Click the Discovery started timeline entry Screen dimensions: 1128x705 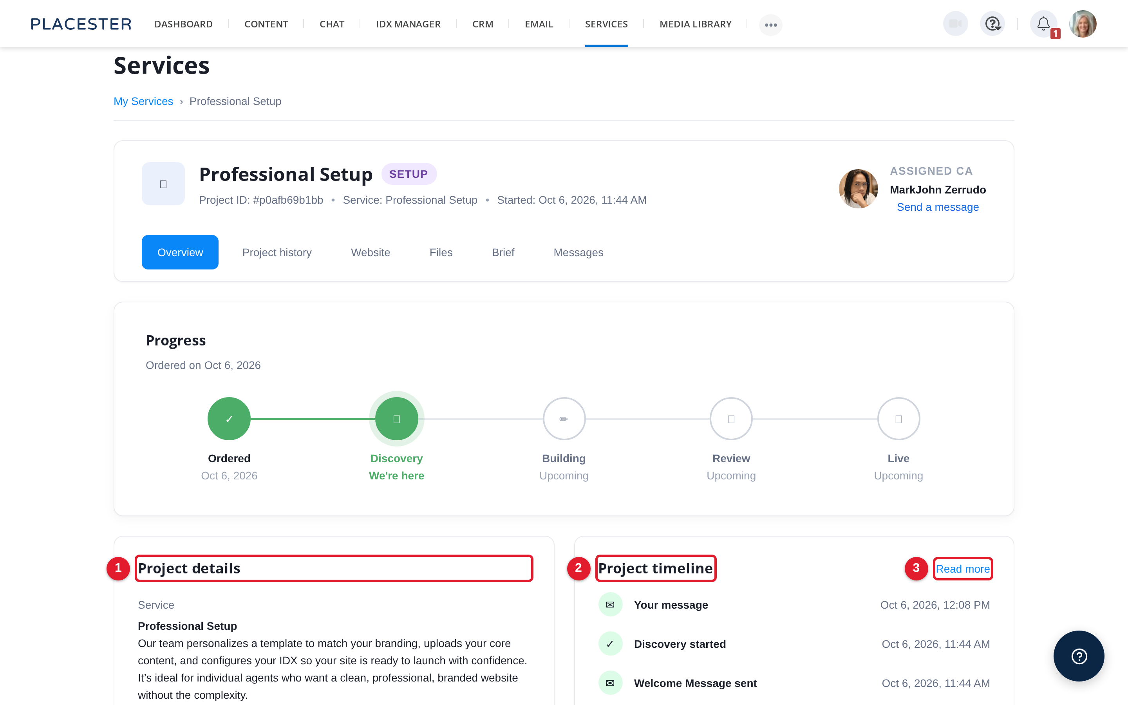point(794,644)
